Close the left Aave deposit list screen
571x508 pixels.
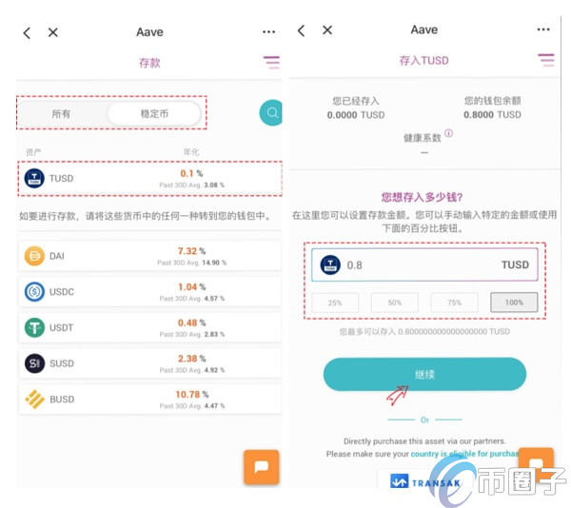[53, 32]
